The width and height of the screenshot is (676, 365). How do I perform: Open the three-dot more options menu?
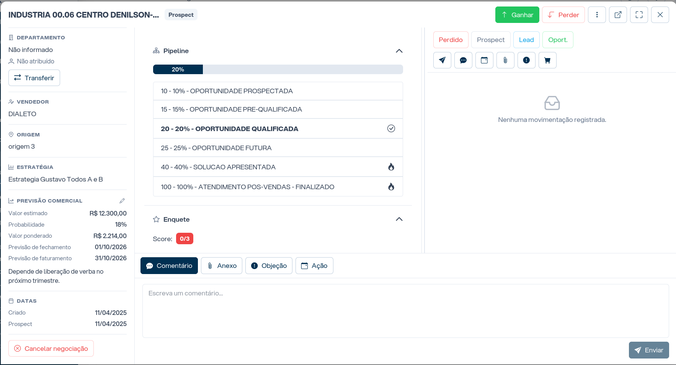[x=597, y=15]
